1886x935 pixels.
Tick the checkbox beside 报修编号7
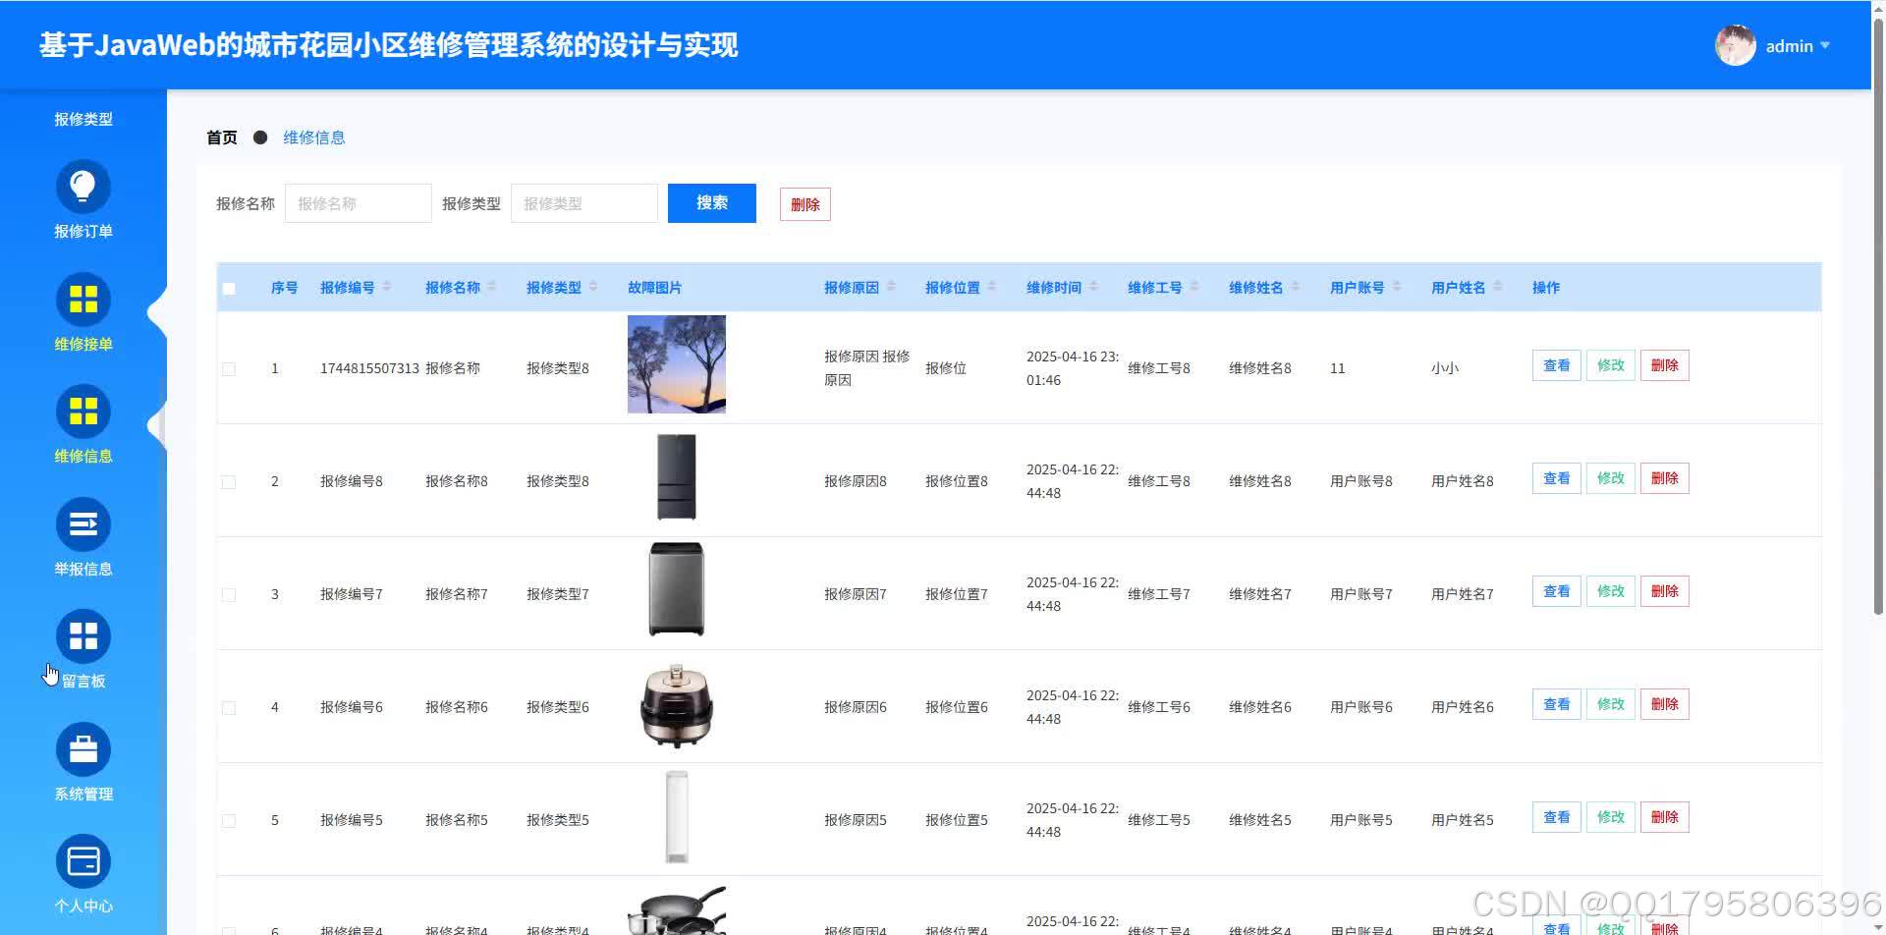[x=229, y=593]
